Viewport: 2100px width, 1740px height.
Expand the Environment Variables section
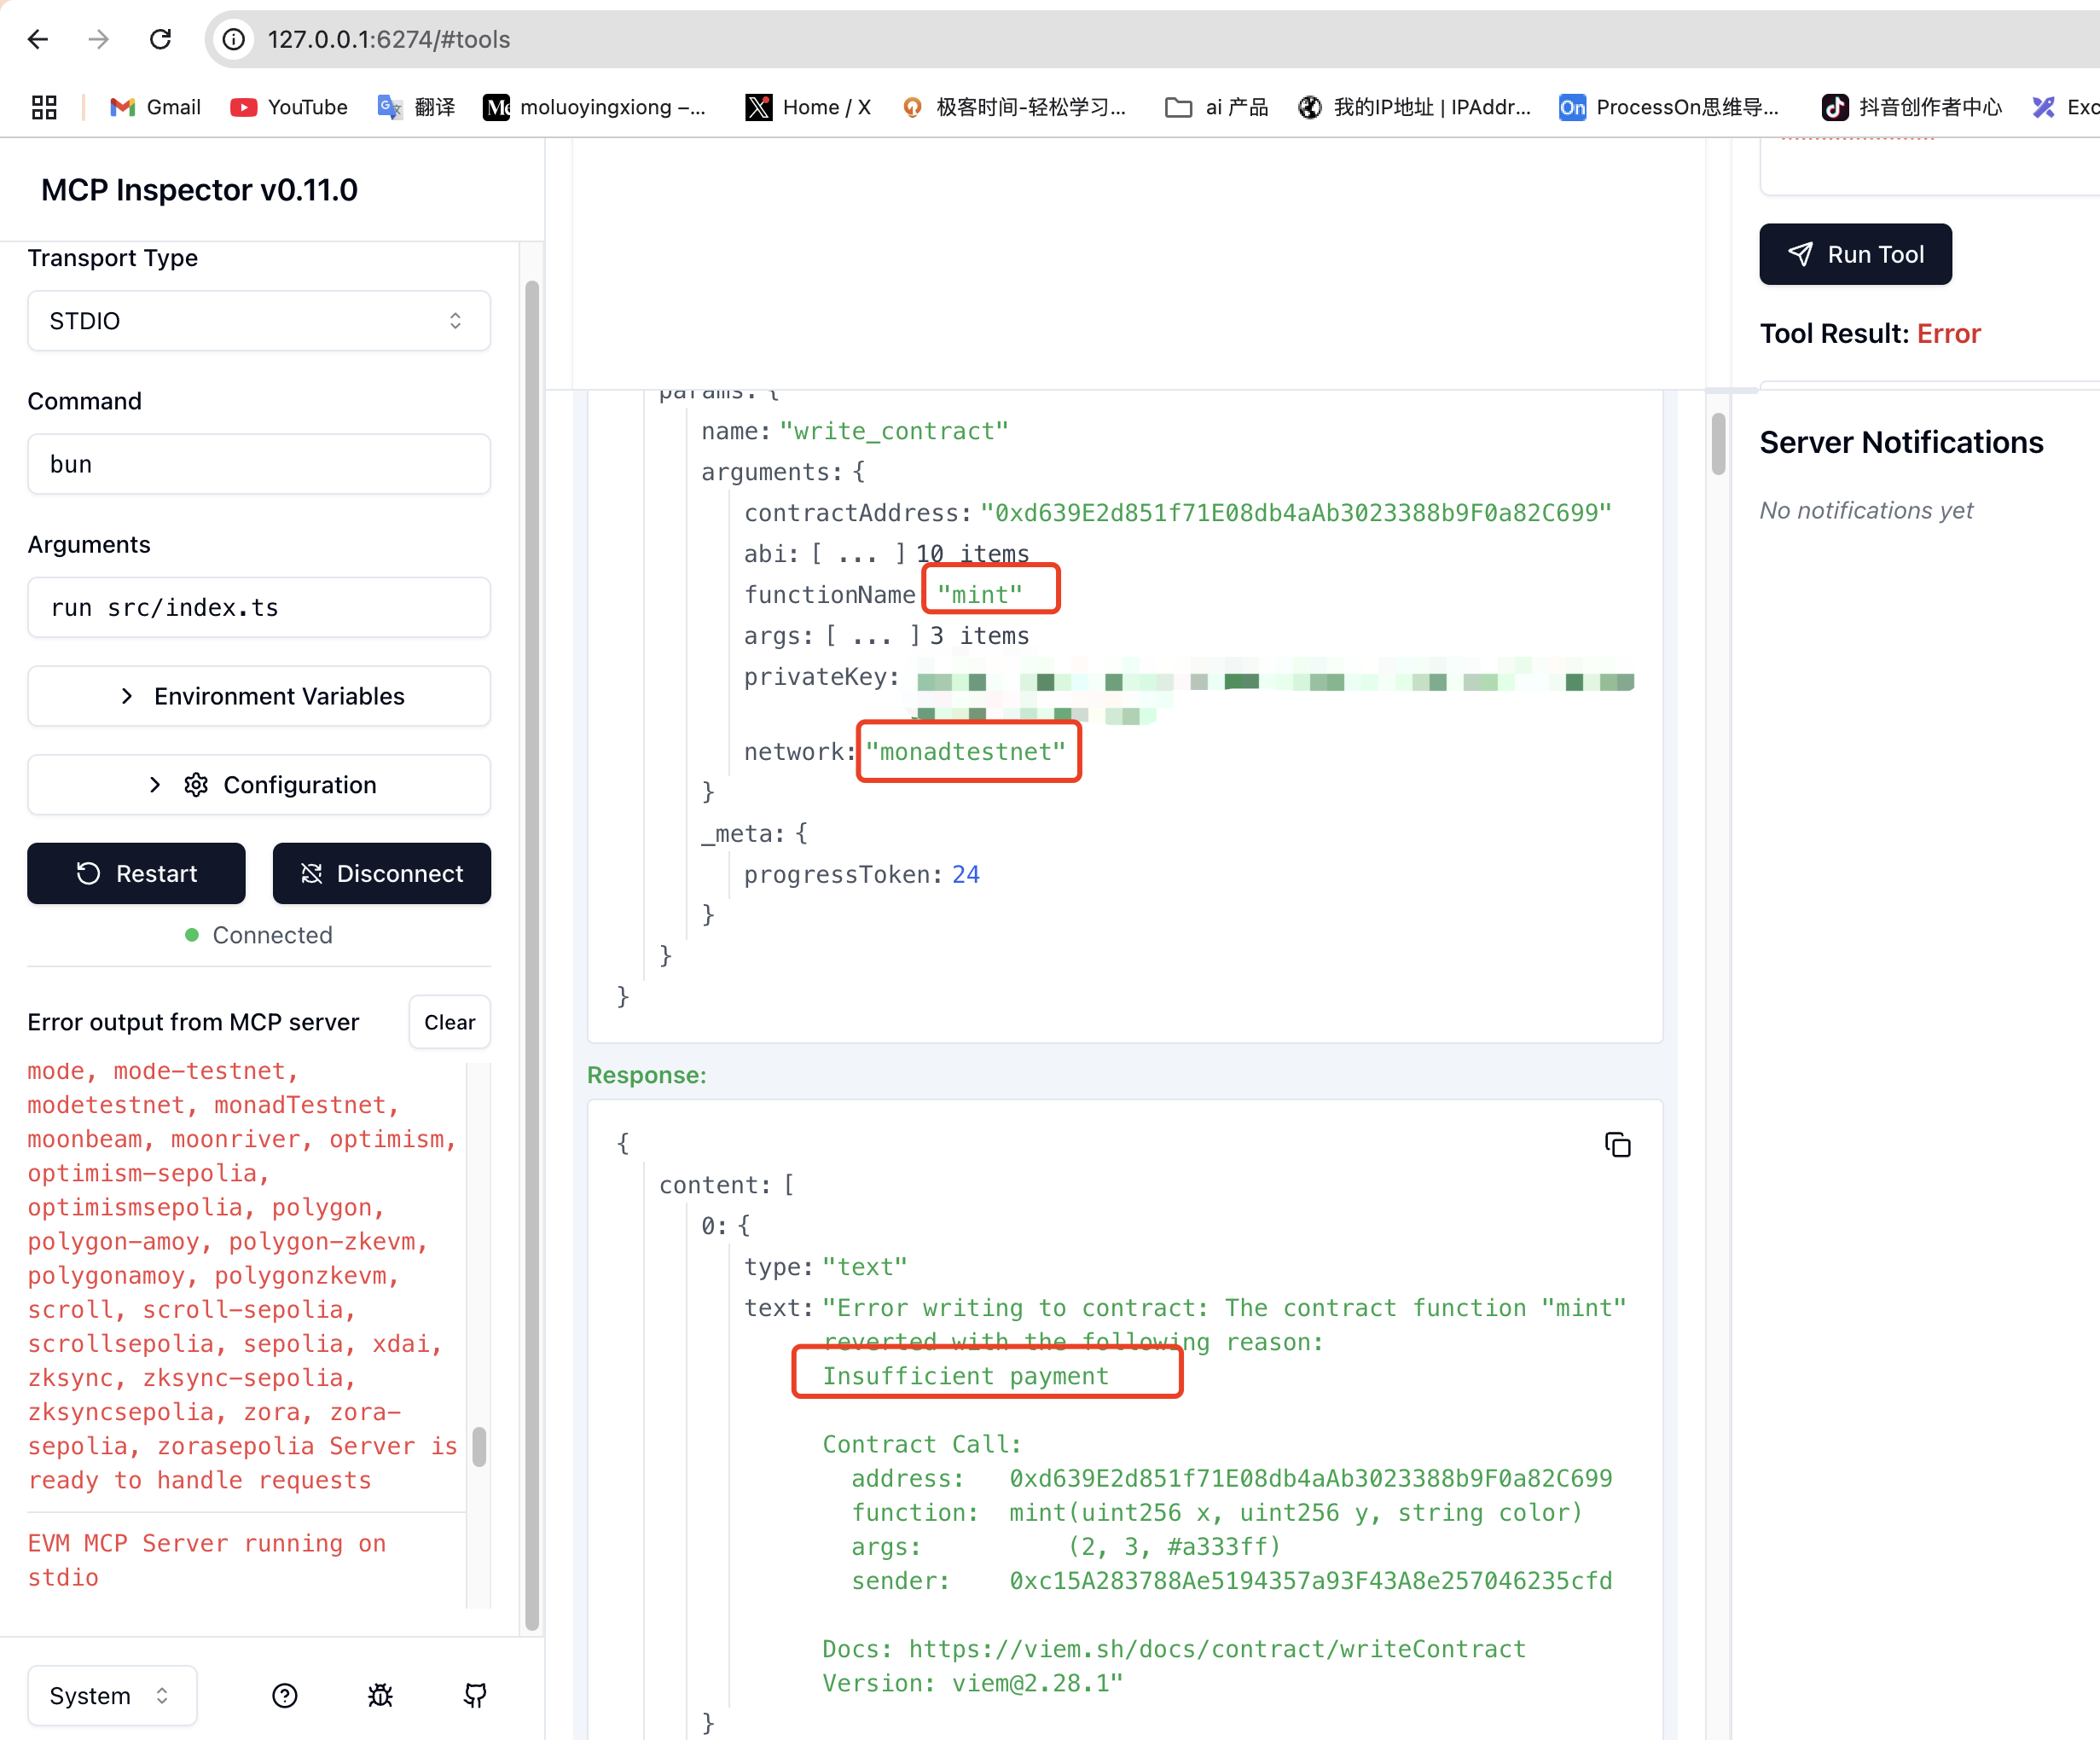259,696
